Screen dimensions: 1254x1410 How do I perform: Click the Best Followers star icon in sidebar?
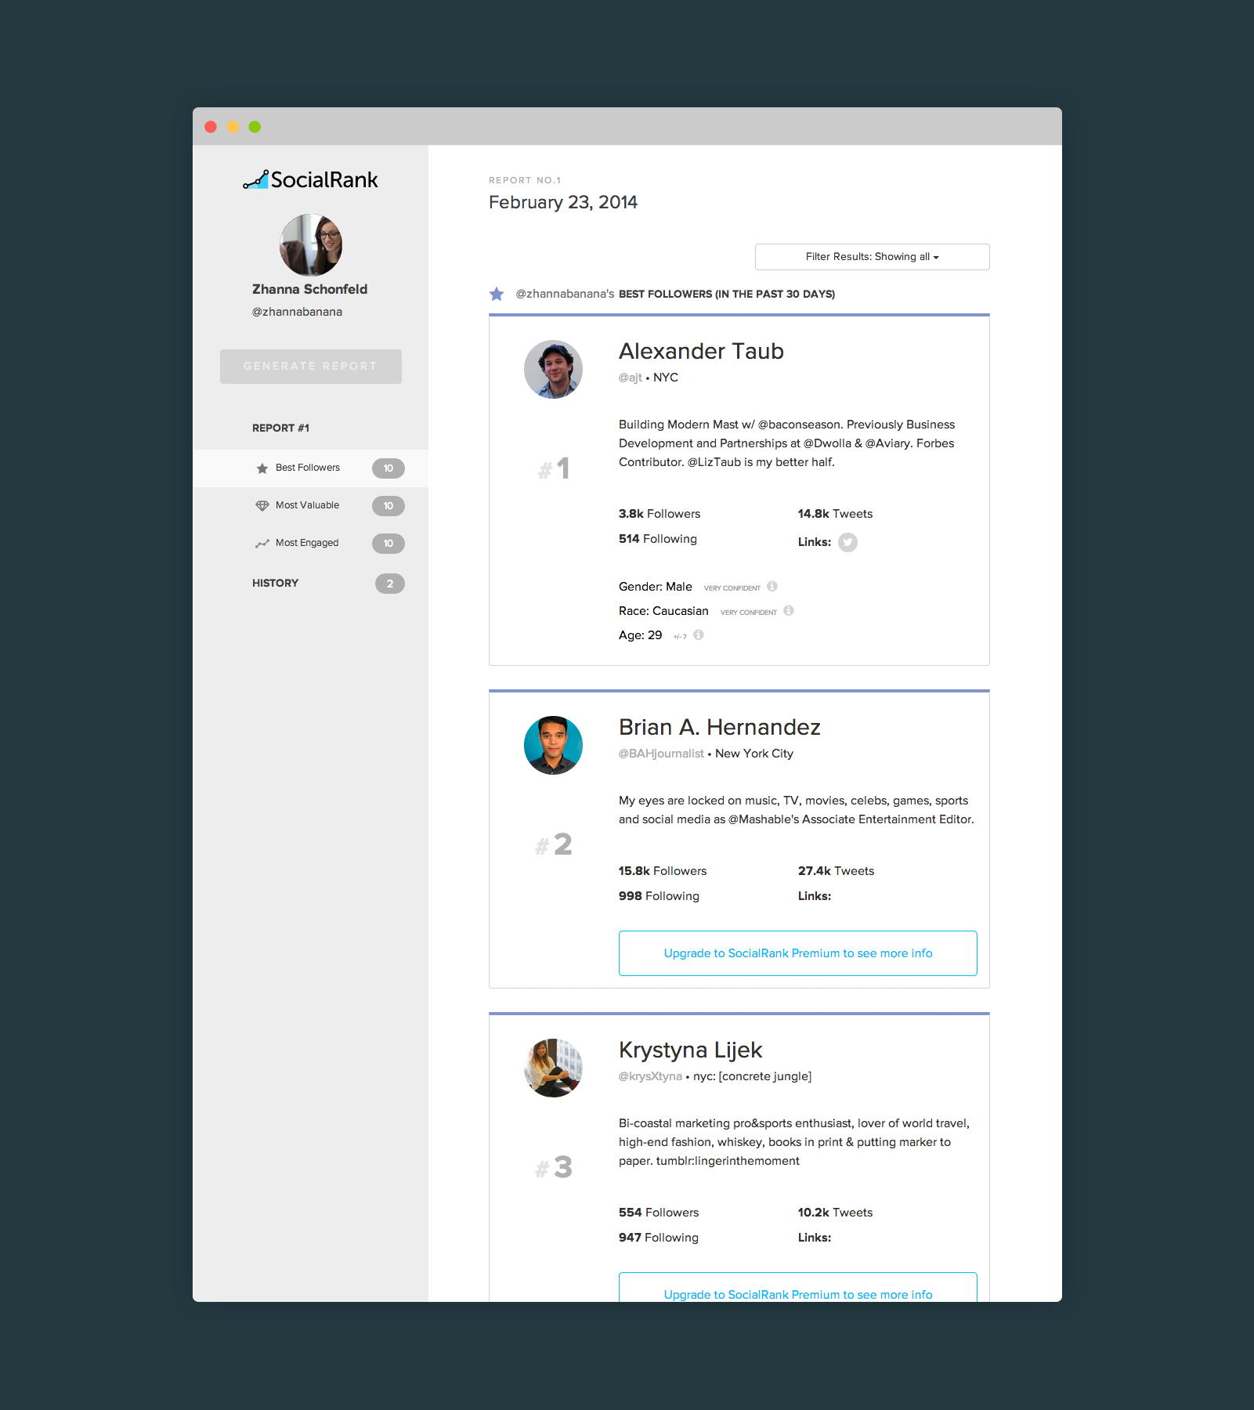tap(262, 468)
